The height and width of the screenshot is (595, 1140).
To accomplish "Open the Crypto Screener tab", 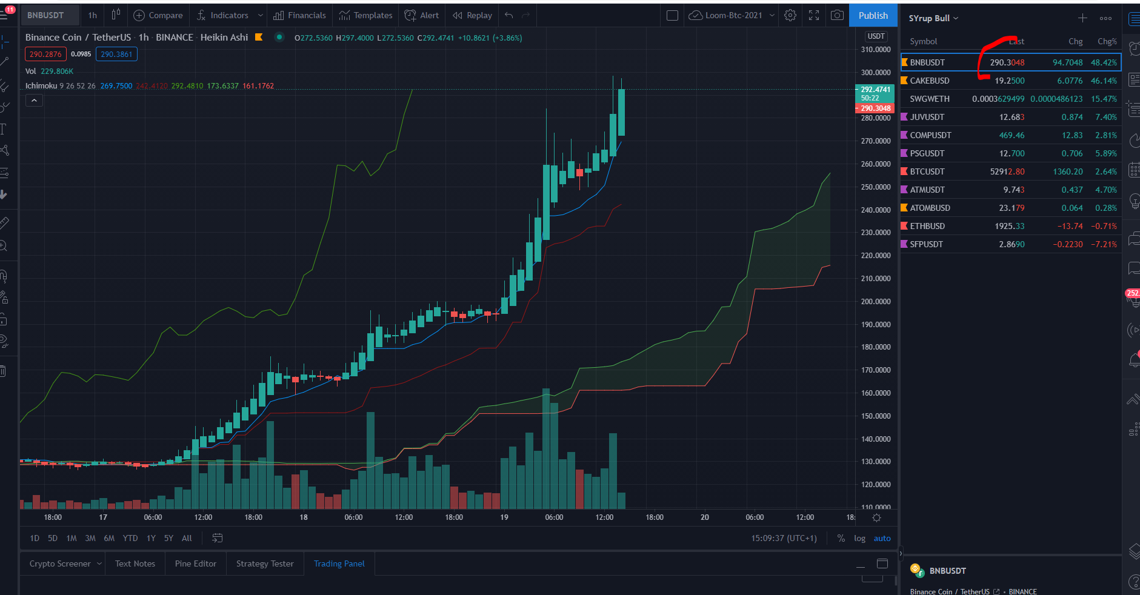I will (x=60, y=563).
